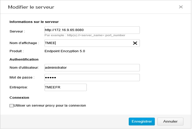Enable the proxy server checkbox
The height and width of the screenshot is (129, 192).
point(12,106)
